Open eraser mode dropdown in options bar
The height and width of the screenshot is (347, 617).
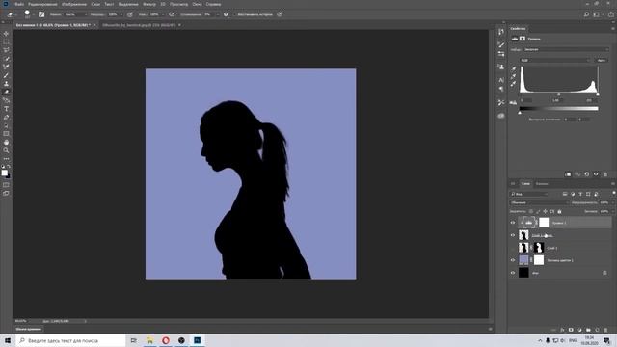click(75, 14)
